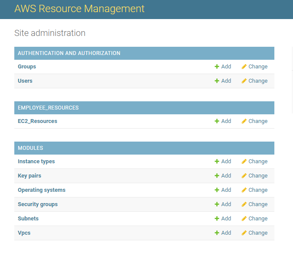This screenshot has height=265, width=293.
Task: Click the green plus icon in Groups row
Action: pos(217,67)
